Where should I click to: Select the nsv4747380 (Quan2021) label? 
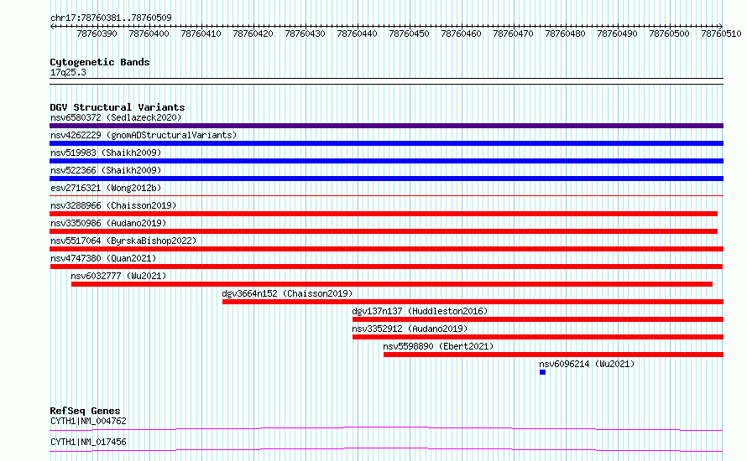(x=103, y=258)
